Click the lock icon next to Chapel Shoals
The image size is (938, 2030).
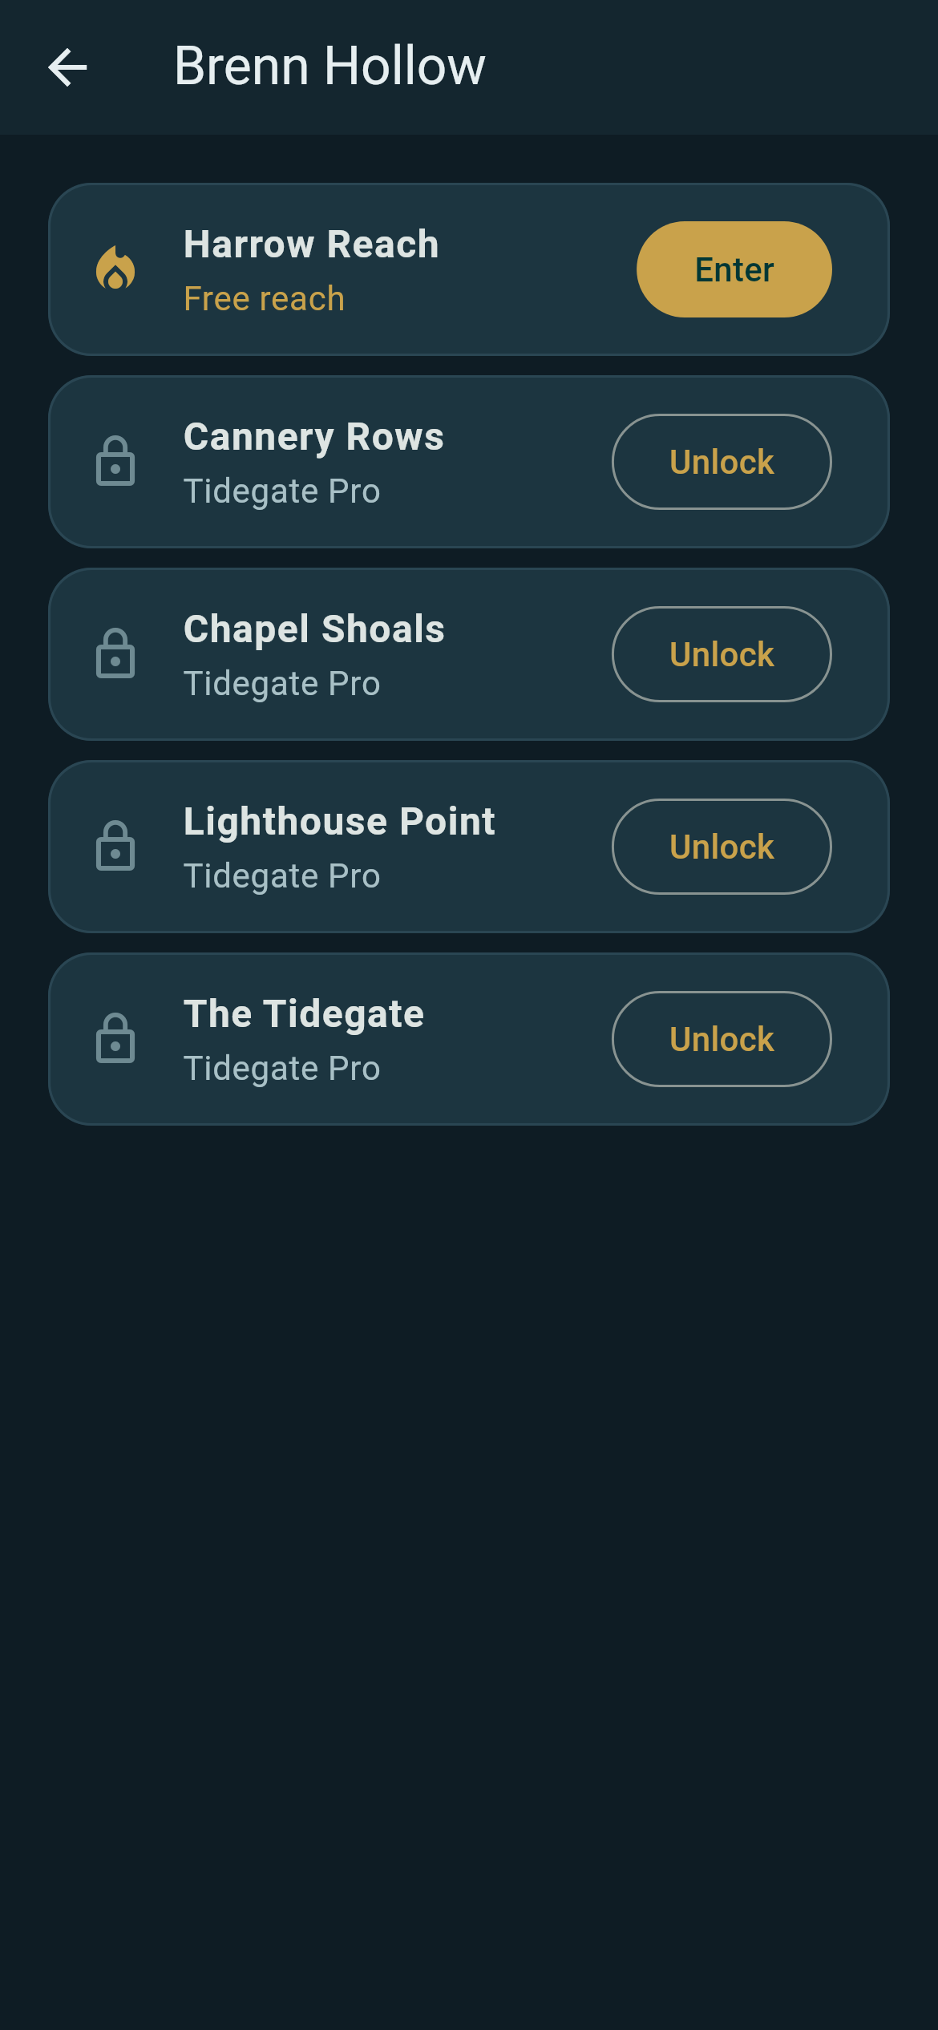click(x=115, y=653)
